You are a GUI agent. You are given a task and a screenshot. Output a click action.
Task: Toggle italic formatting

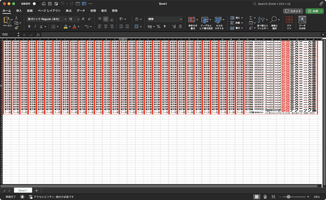pos(35,26)
